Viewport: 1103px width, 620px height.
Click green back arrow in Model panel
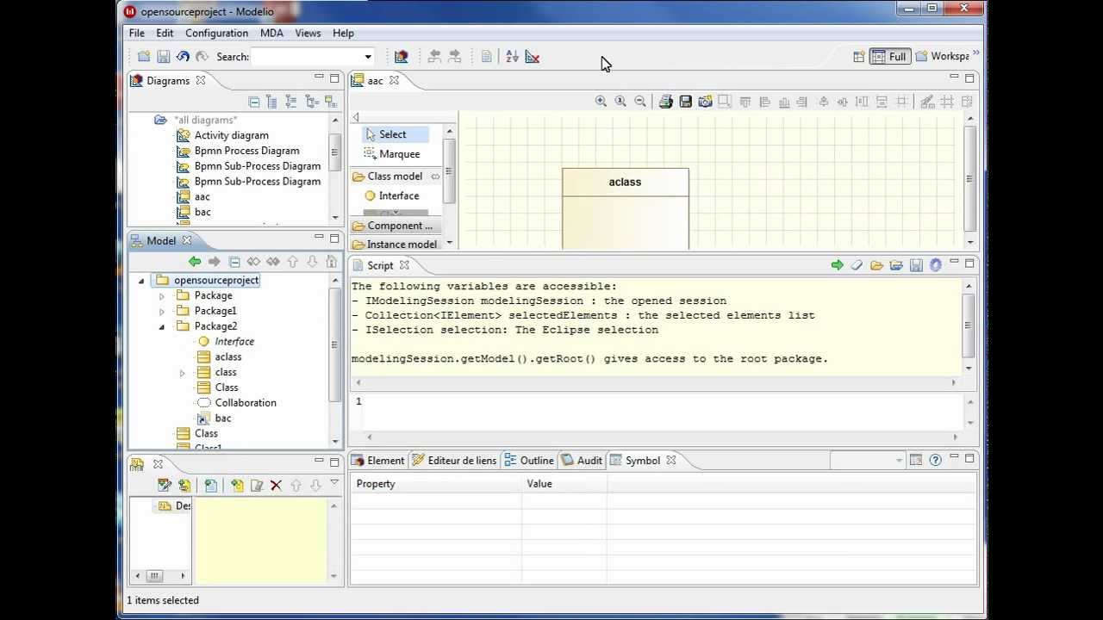tap(195, 262)
